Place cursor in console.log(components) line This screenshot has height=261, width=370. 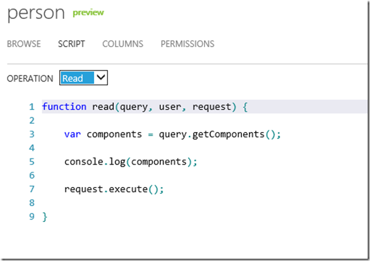[131, 162]
